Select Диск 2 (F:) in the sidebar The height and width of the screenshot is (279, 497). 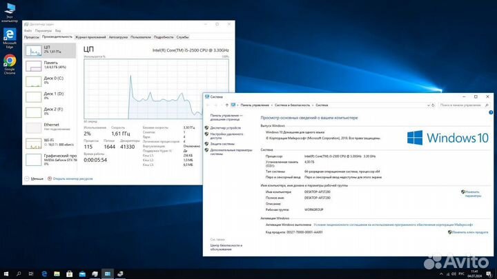coord(50,112)
